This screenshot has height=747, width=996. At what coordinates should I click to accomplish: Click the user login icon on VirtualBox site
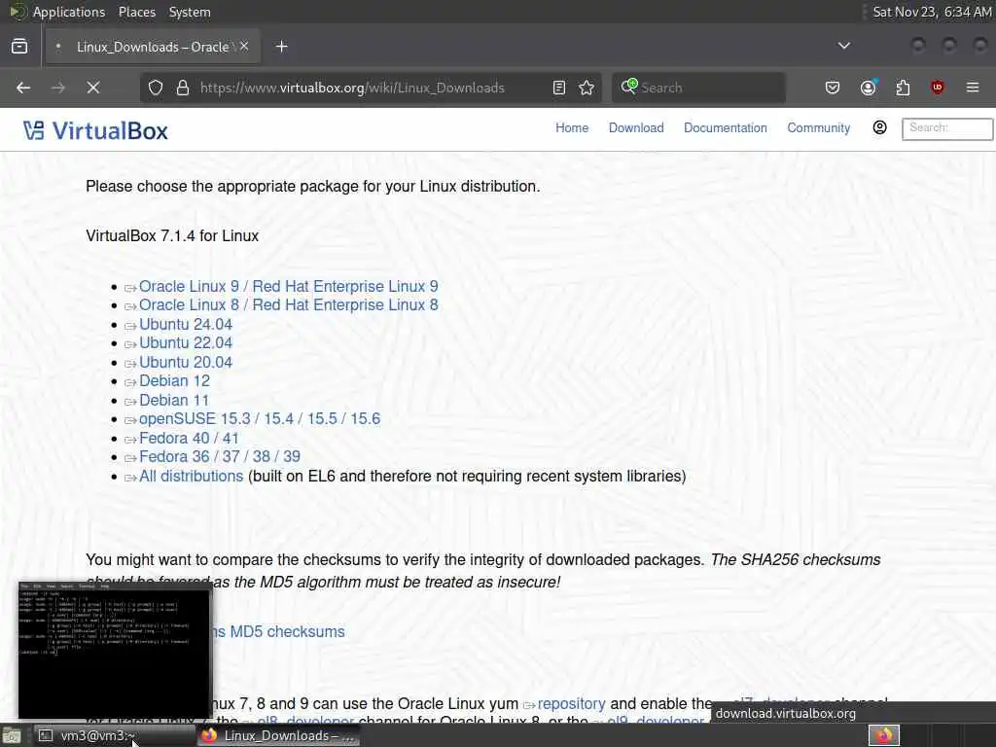(879, 127)
